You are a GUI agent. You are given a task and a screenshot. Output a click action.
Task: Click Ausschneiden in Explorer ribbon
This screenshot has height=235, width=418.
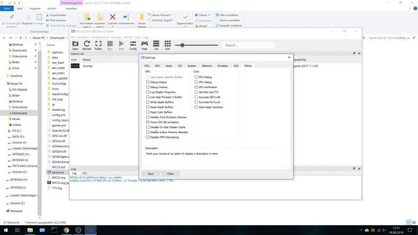(x=56, y=15)
